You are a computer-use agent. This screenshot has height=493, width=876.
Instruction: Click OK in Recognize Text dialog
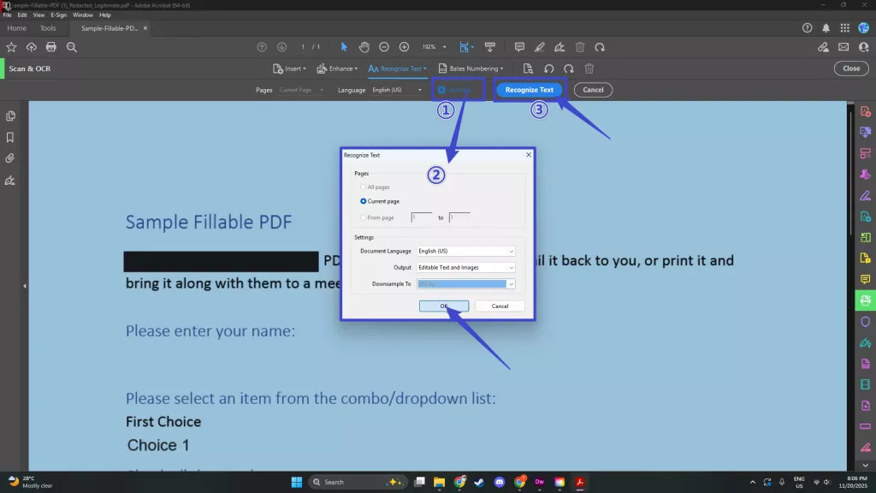(444, 306)
